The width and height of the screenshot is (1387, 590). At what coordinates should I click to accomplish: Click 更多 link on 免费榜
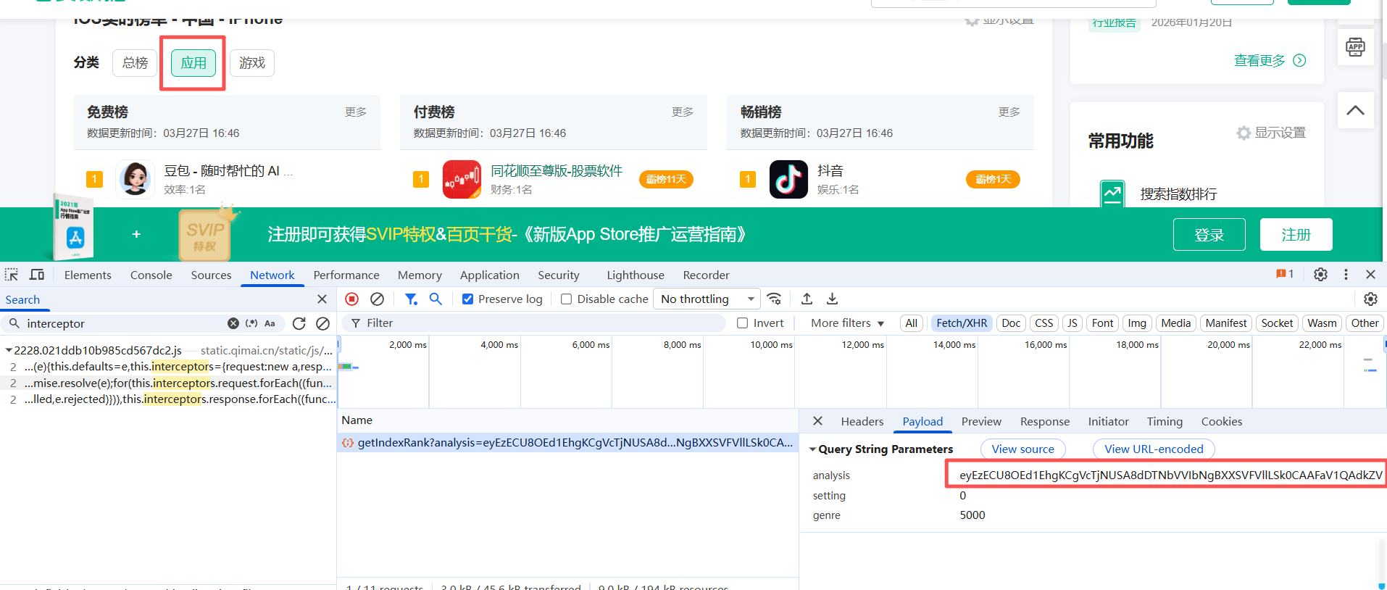pos(355,112)
